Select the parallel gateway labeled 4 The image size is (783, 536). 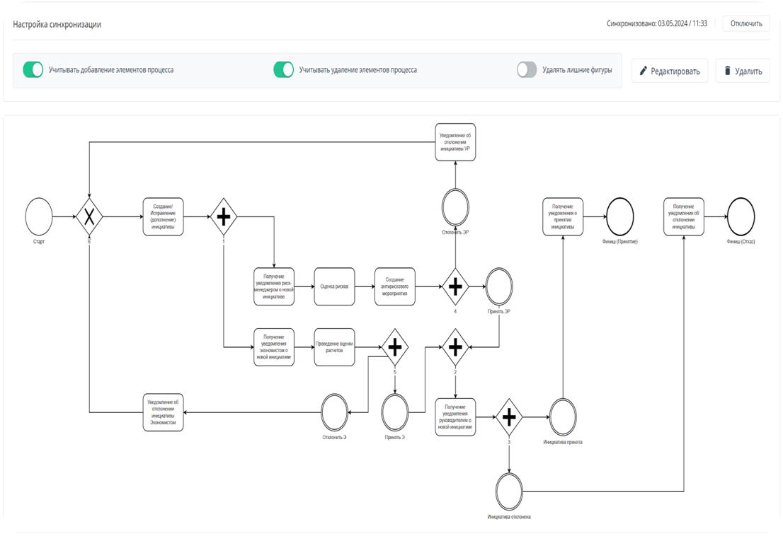click(x=455, y=286)
